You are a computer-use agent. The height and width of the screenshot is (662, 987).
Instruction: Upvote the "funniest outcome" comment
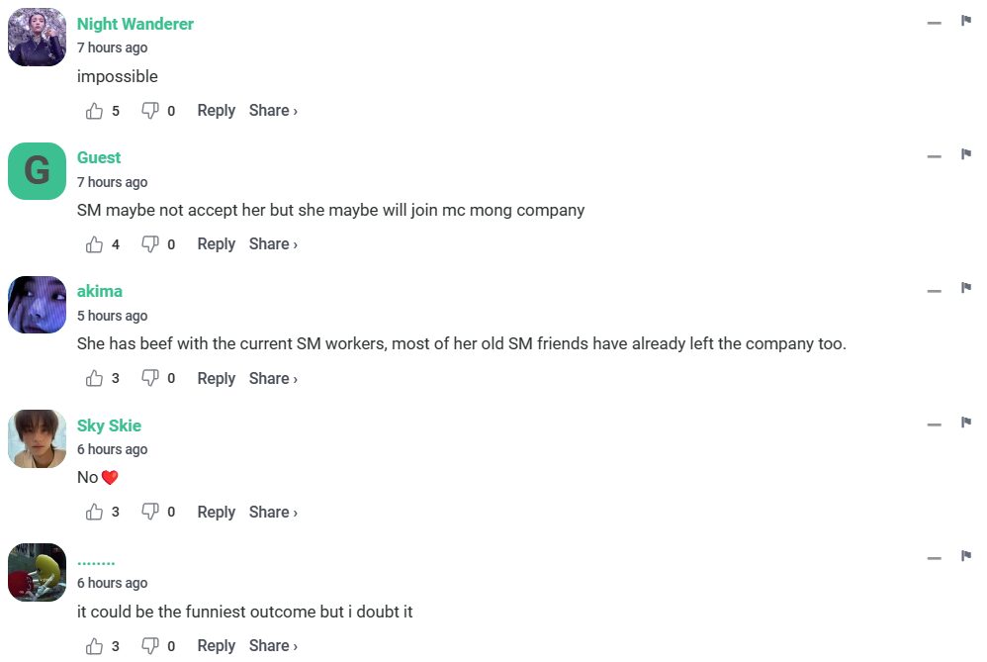(95, 646)
